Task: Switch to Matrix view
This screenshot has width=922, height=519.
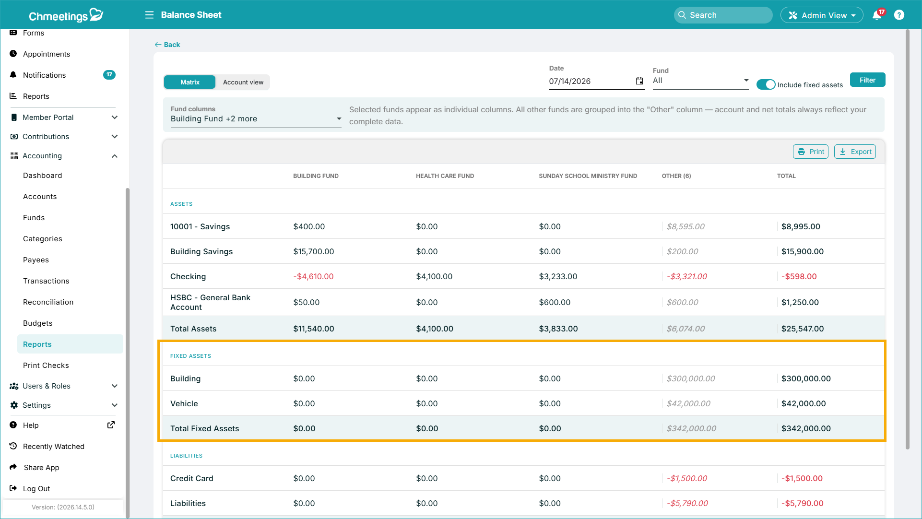Action: tap(190, 82)
